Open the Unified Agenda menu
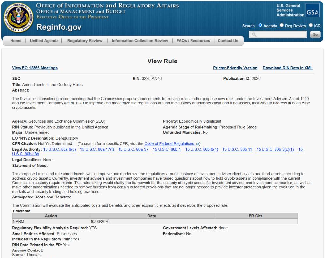Viewport: 325px width, 258px height. click(44, 41)
